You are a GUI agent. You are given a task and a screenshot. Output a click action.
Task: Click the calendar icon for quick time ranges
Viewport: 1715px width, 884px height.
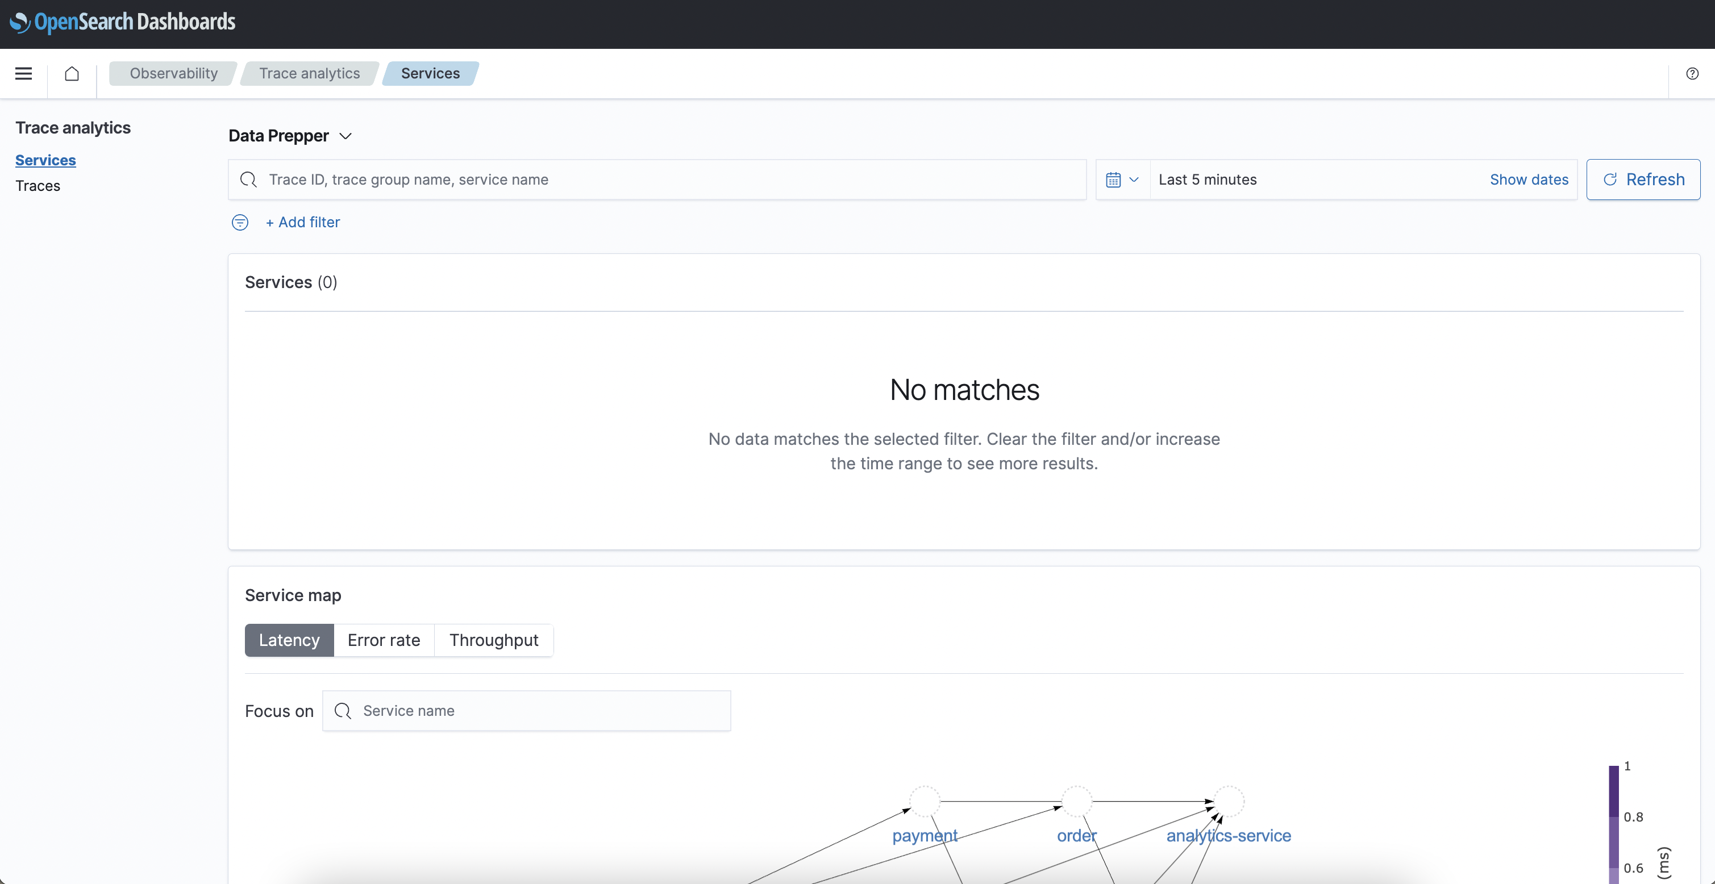1115,179
